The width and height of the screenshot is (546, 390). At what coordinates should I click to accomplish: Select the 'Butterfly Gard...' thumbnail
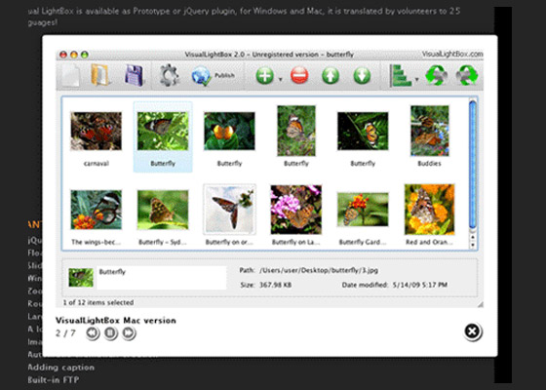[x=363, y=210]
